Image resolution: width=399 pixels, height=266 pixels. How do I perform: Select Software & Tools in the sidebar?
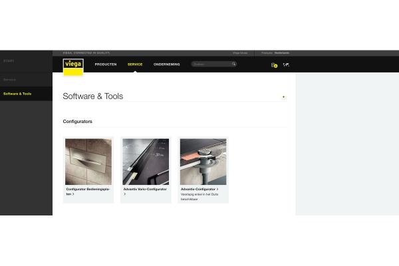[x=17, y=94]
